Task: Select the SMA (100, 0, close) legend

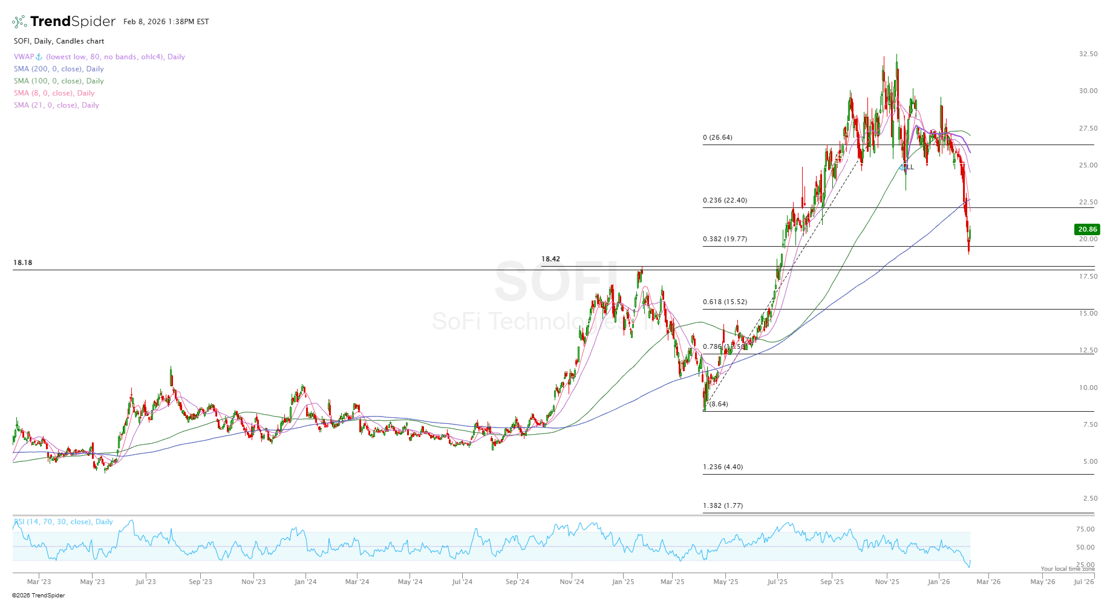Action: (x=59, y=81)
